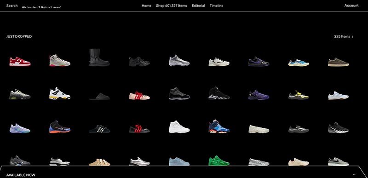Open the Search field in header

click(12, 6)
